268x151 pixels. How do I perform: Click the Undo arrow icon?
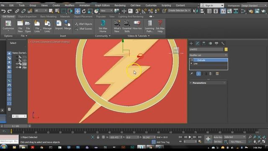pos(3,11)
